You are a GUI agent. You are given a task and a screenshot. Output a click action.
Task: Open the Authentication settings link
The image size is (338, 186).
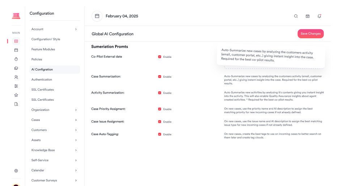42,79
